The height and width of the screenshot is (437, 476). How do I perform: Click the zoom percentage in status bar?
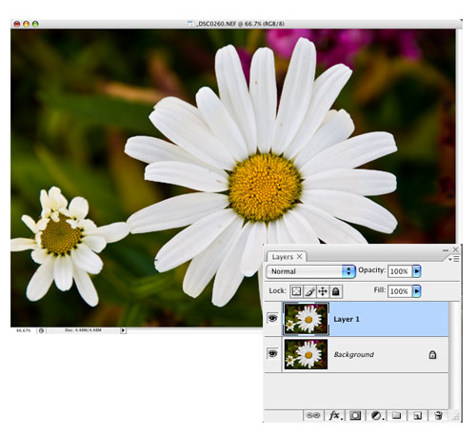tap(24, 330)
